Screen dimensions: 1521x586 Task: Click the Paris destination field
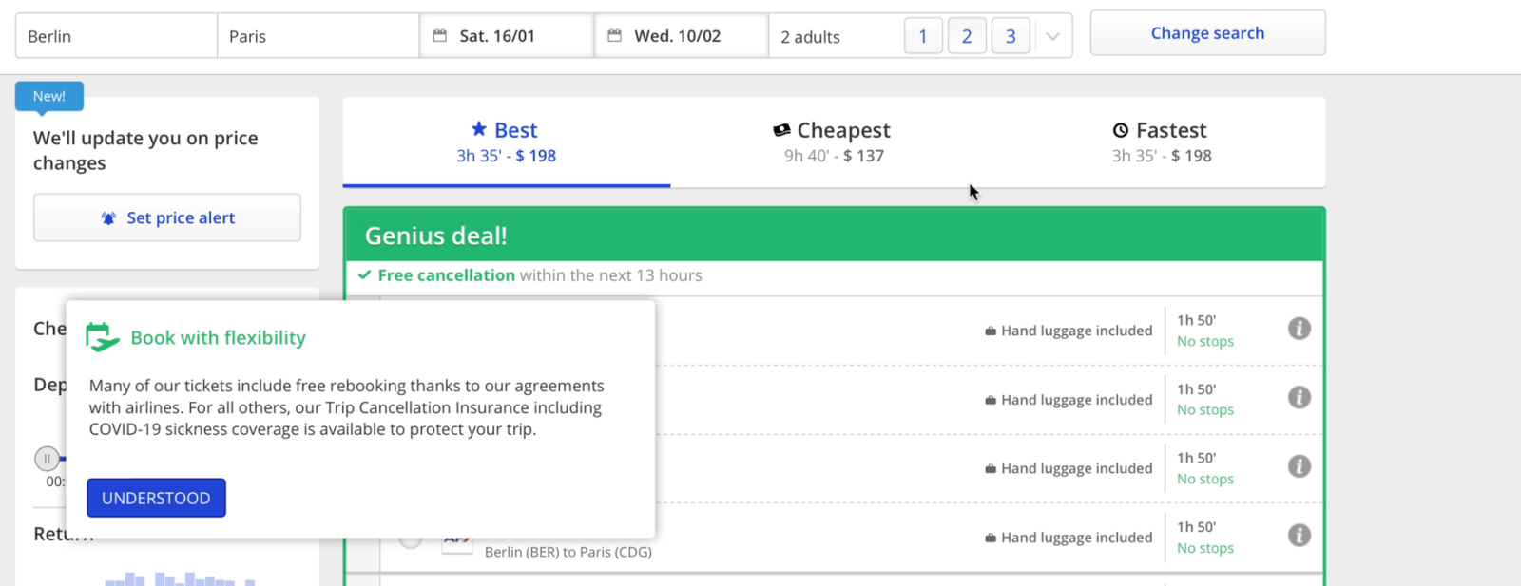coord(318,36)
